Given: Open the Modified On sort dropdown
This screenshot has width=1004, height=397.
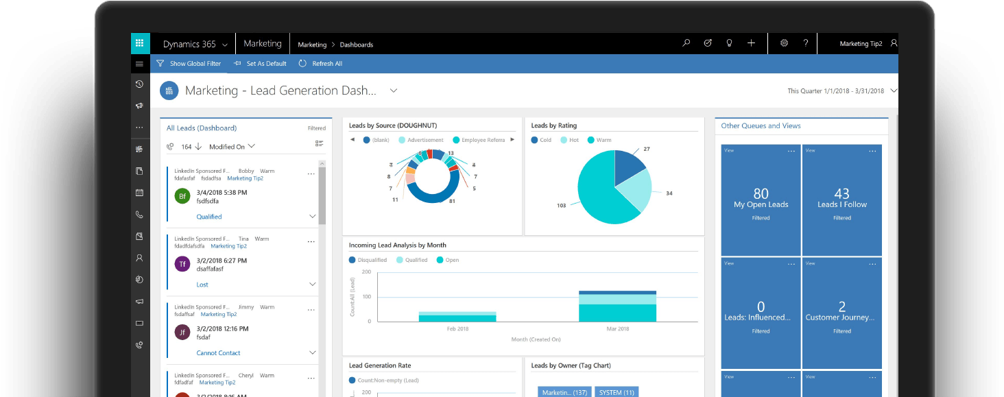Looking at the screenshot, I should click(x=232, y=146).
